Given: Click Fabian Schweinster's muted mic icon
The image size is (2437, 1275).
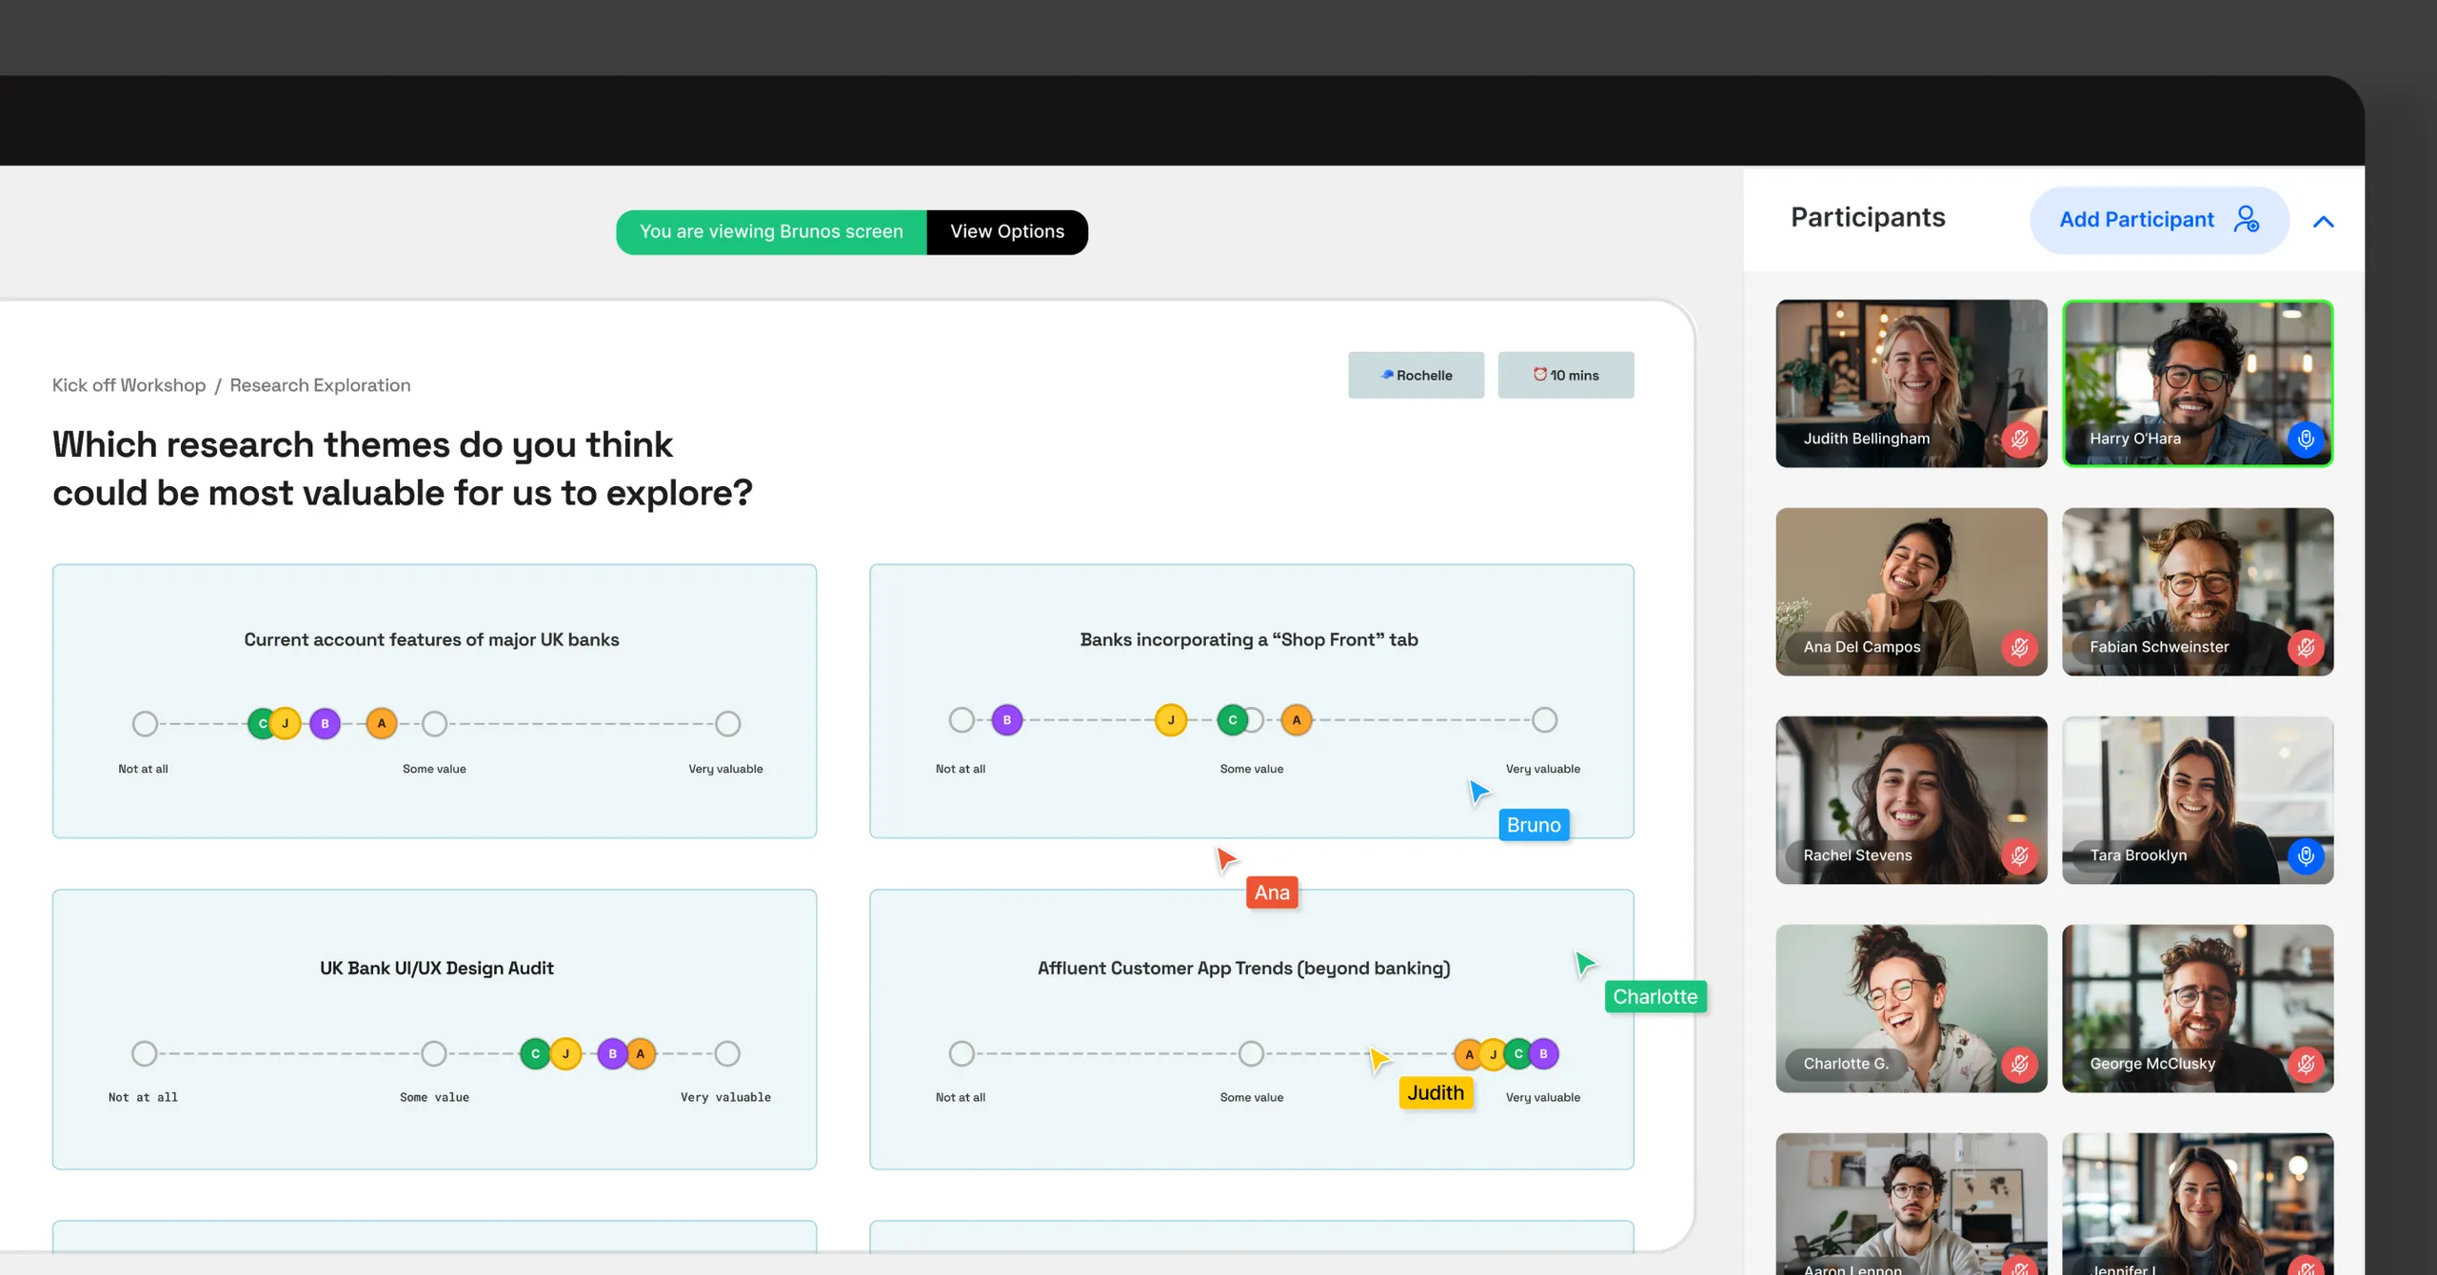Looking at the screenshot, I should 2306,648.
